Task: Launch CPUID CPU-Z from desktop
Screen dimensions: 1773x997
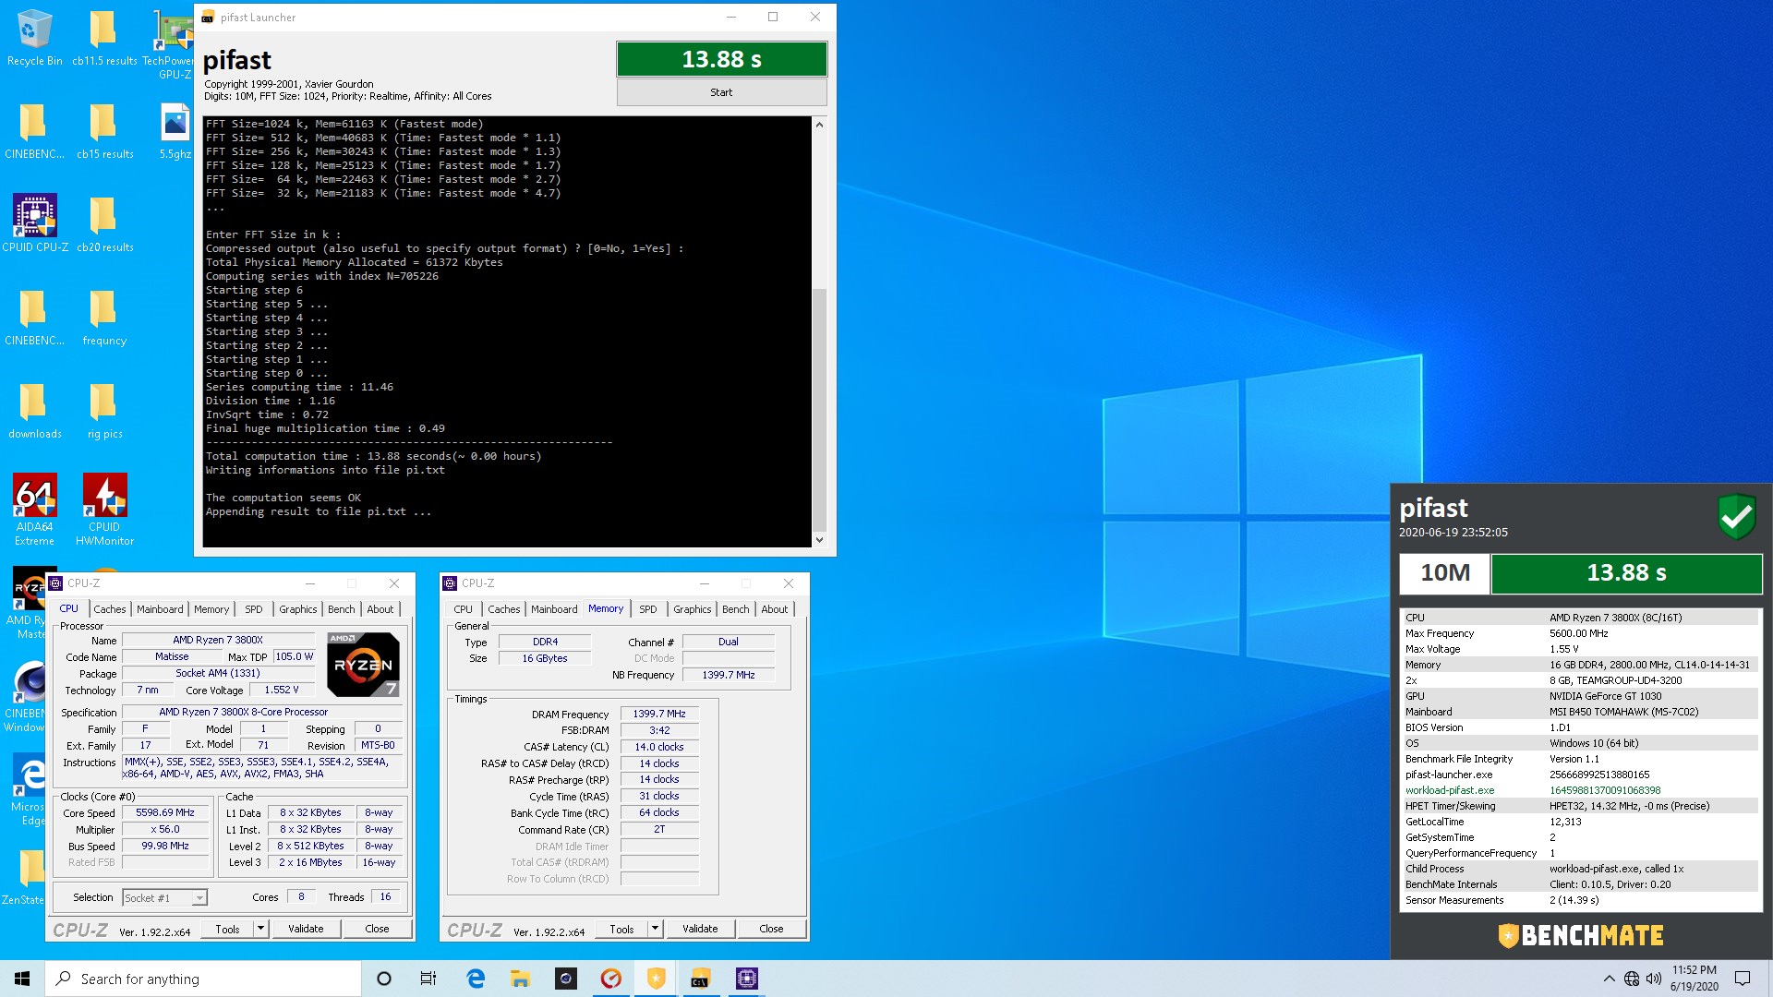Action: (x=34, y=223)
